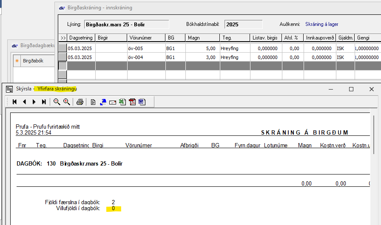Image resolution: width=381 pixels, height=225 pixels.
Task: Go to first page of report
Action: (x=15, y=102)
